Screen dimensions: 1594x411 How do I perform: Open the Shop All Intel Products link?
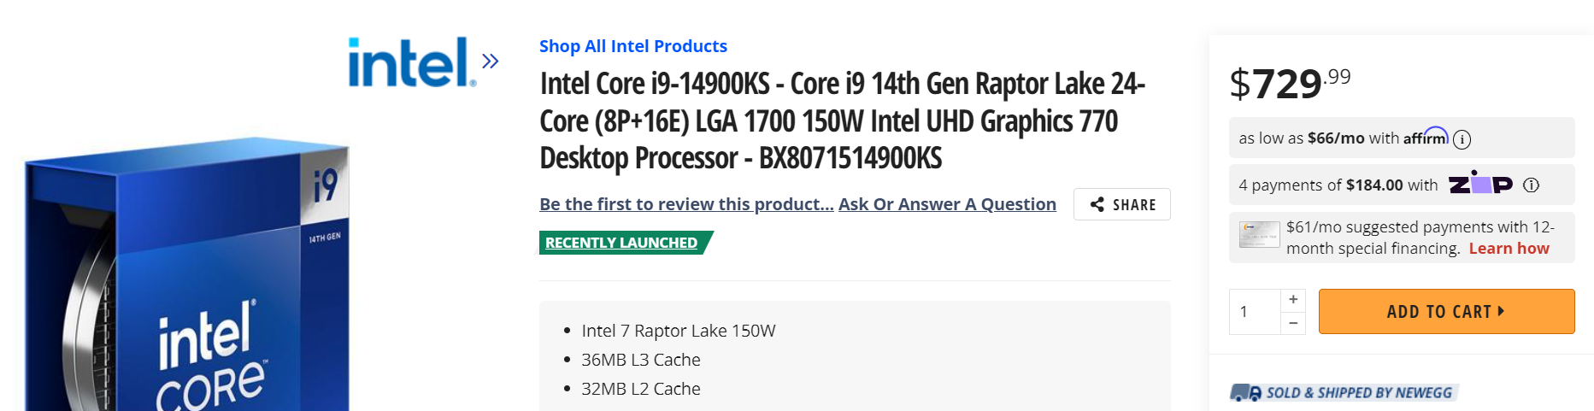coord(632,46)
